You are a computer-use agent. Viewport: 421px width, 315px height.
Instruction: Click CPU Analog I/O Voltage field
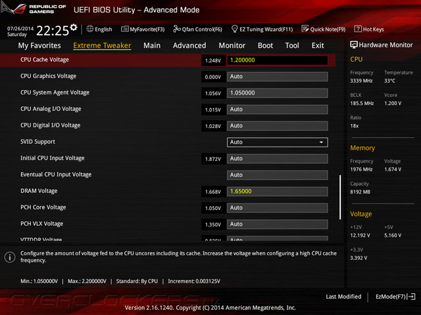point(278,110)
